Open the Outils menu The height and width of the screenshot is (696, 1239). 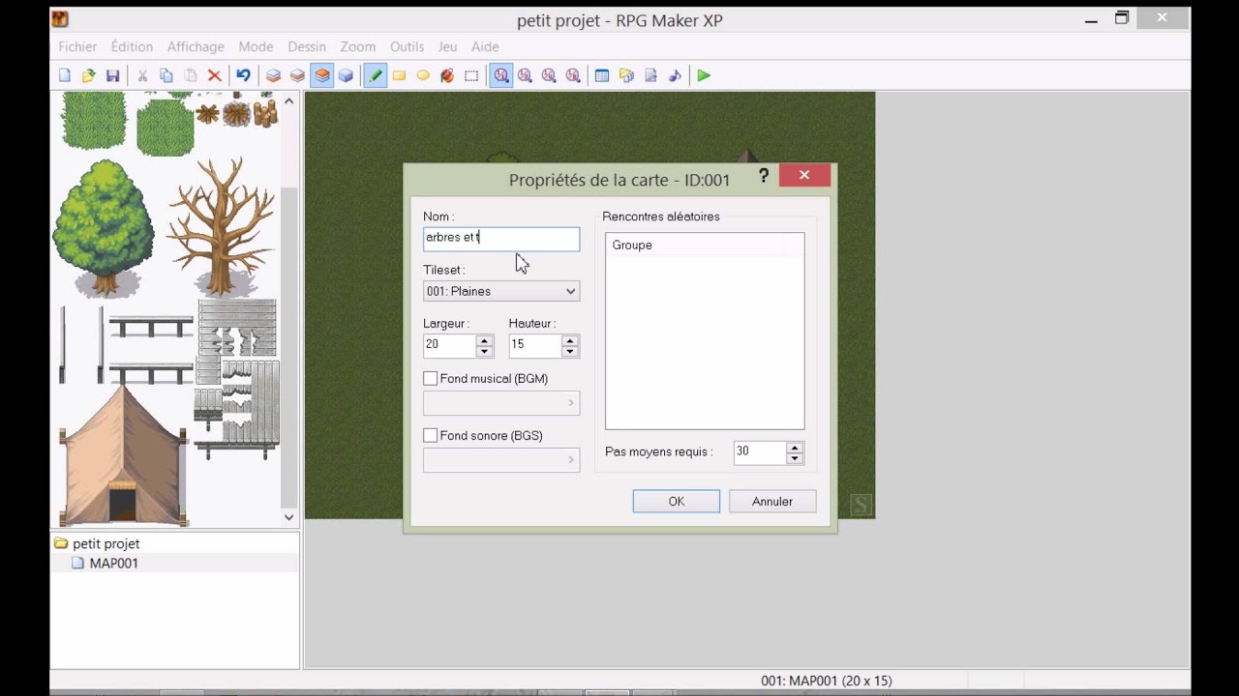(x=408, y=46)
